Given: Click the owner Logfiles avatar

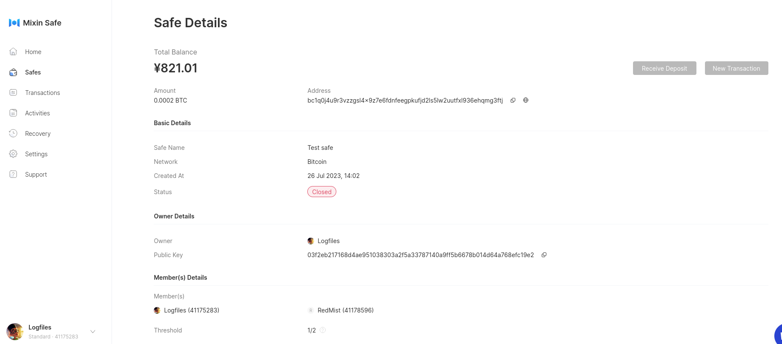Looking at the screenshot, I should click(311, 241).
